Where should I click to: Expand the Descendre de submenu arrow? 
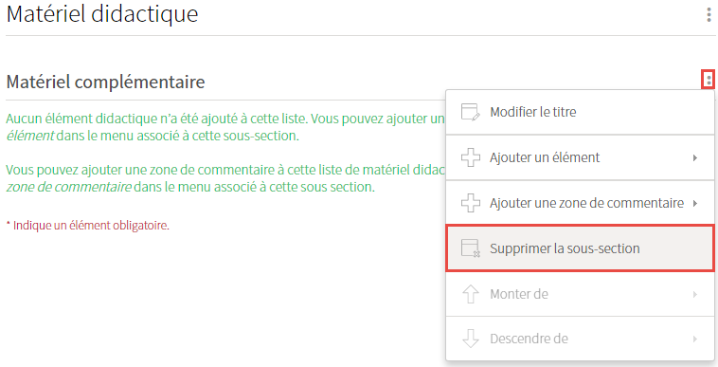pyautogui.click(x=695, y=339)
